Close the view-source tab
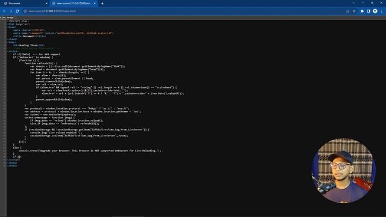 pos(95,4)
